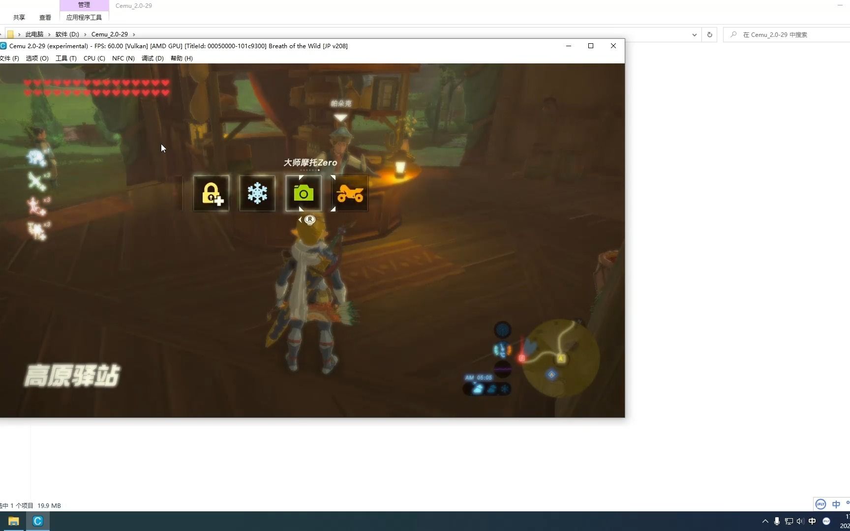
Task: Show hidden tray icons via chevron
Action: coord(765,521)
